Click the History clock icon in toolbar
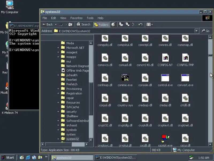Screen dimensions: 214x161 pos(113,25)
